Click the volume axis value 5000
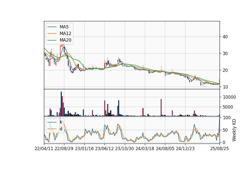244x175 pixels. 228,107
